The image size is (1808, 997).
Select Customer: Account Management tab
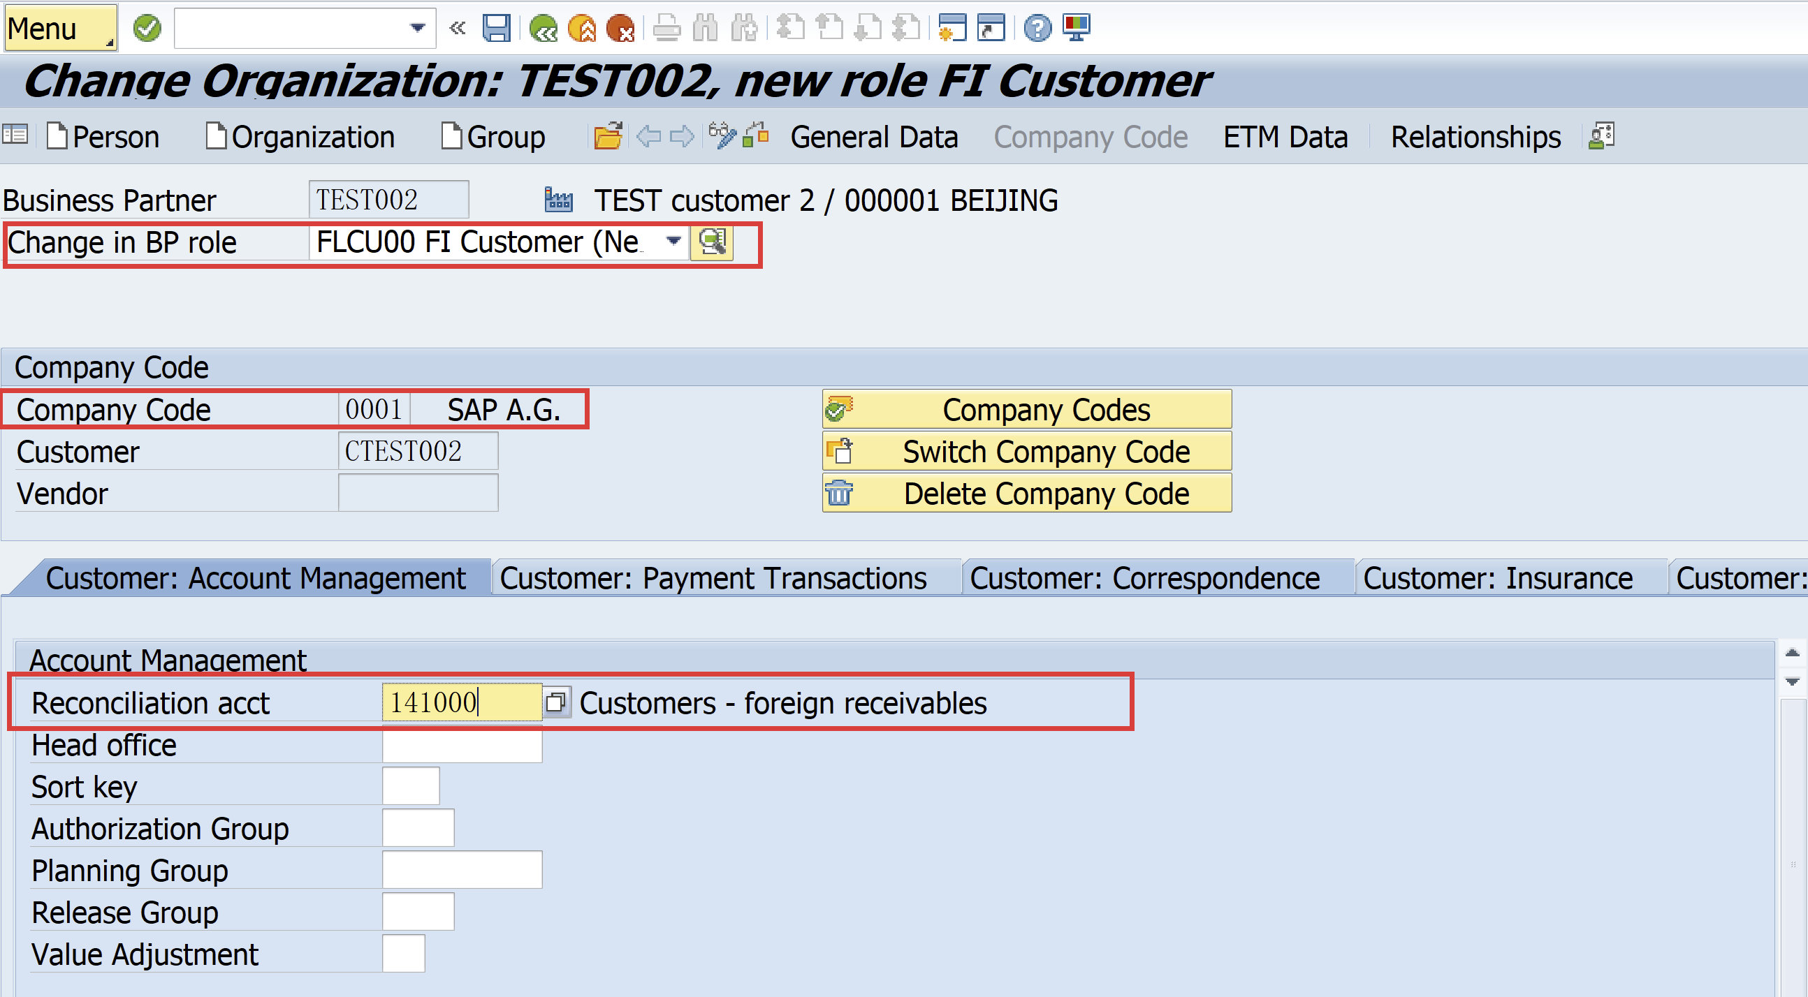click(256, 578)
